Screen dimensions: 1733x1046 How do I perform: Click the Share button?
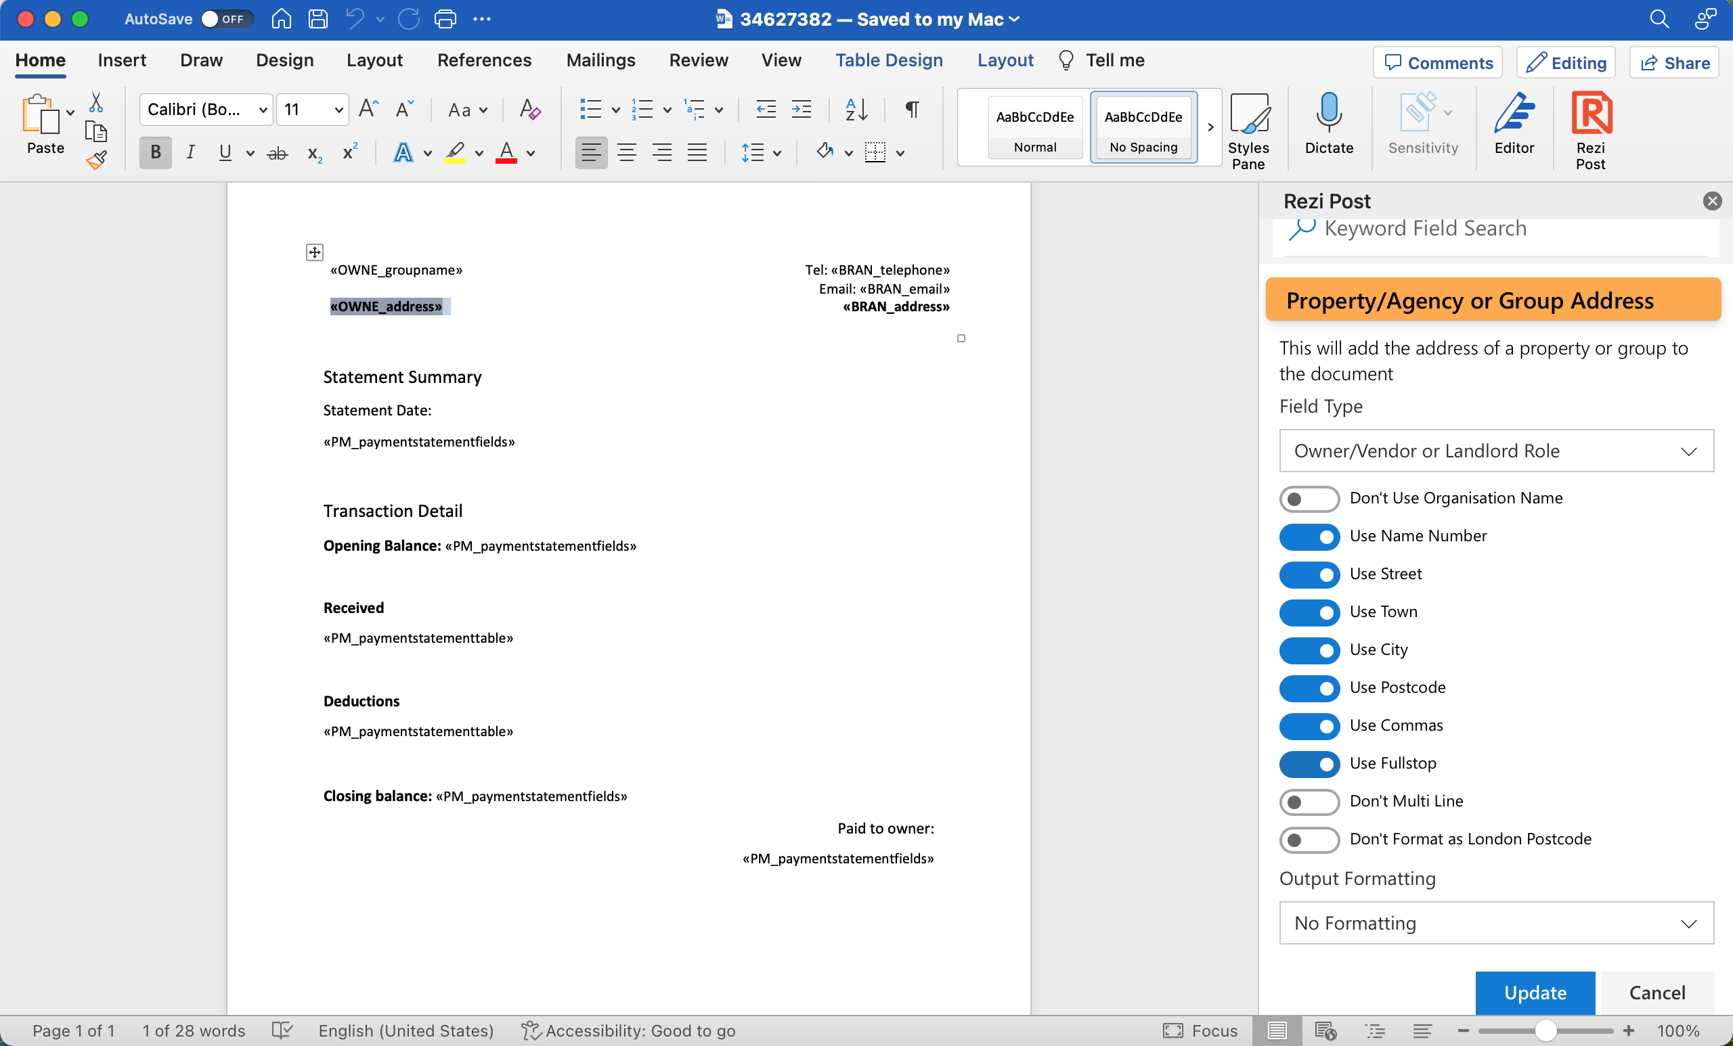[1674, 62]
